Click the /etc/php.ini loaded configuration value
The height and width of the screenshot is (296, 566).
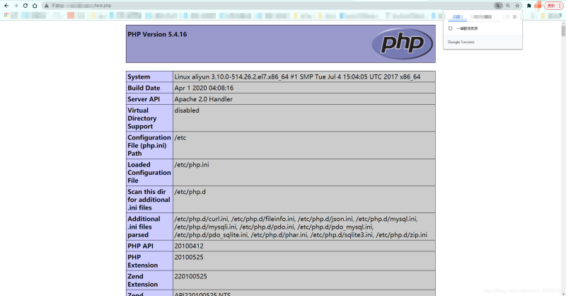click(192, 164)
